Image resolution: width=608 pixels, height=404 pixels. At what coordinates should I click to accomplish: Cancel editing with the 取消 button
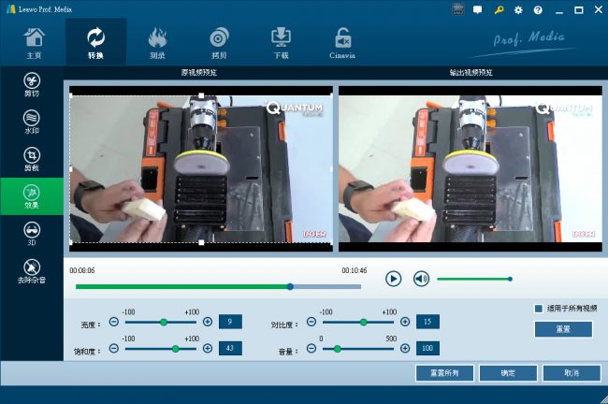[572, 373]
